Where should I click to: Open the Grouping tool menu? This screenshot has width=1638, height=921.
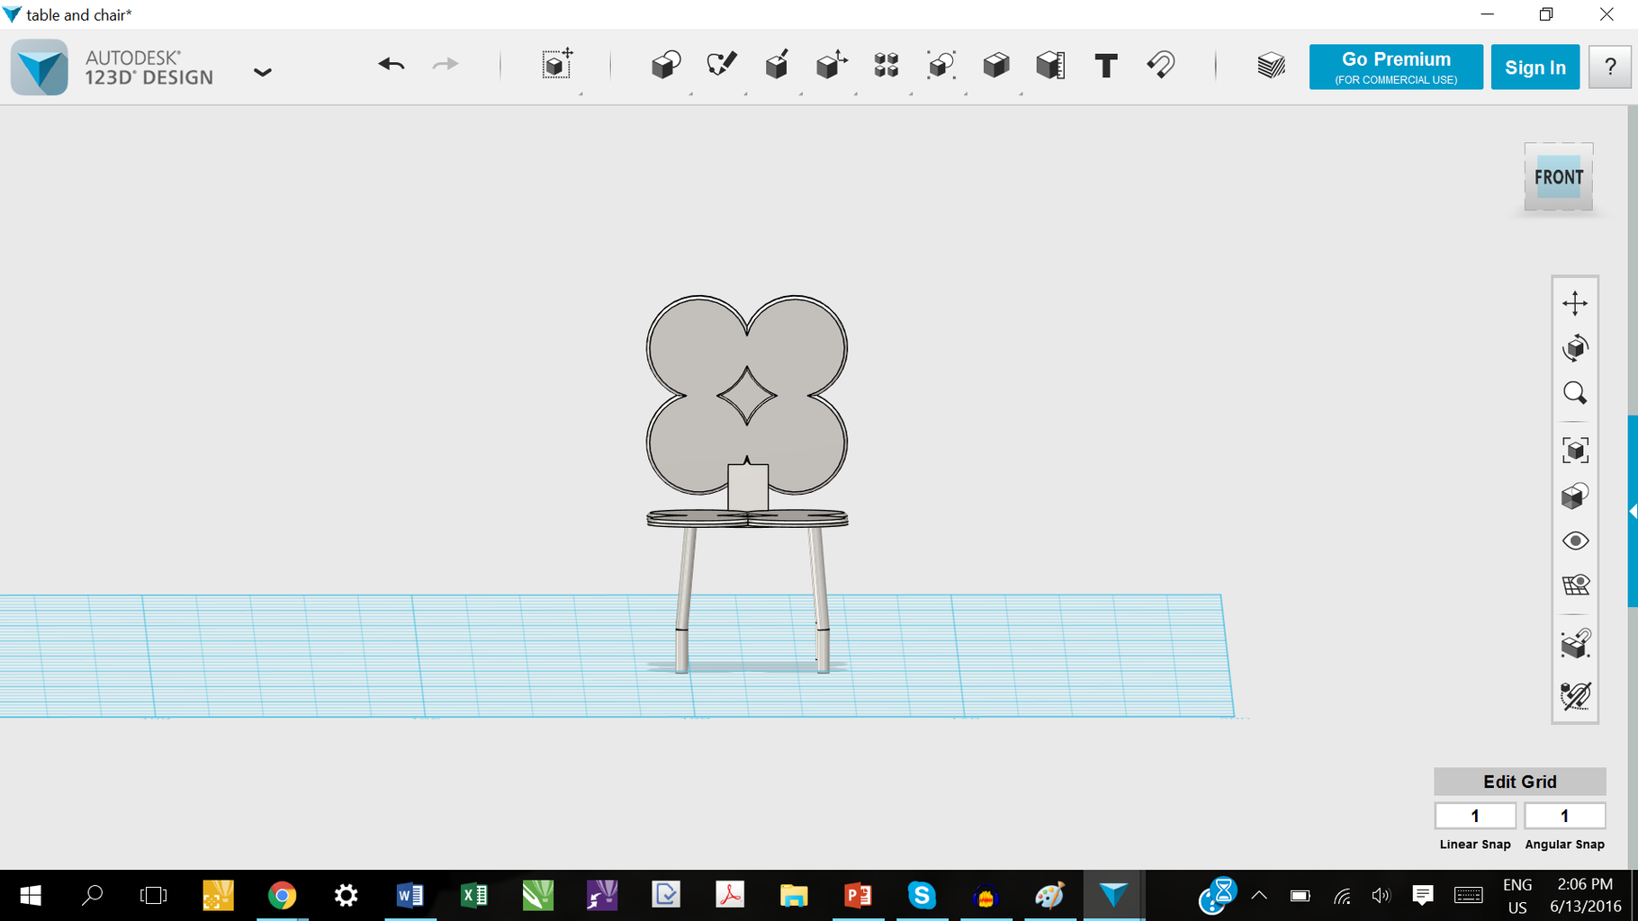[941, 65]
